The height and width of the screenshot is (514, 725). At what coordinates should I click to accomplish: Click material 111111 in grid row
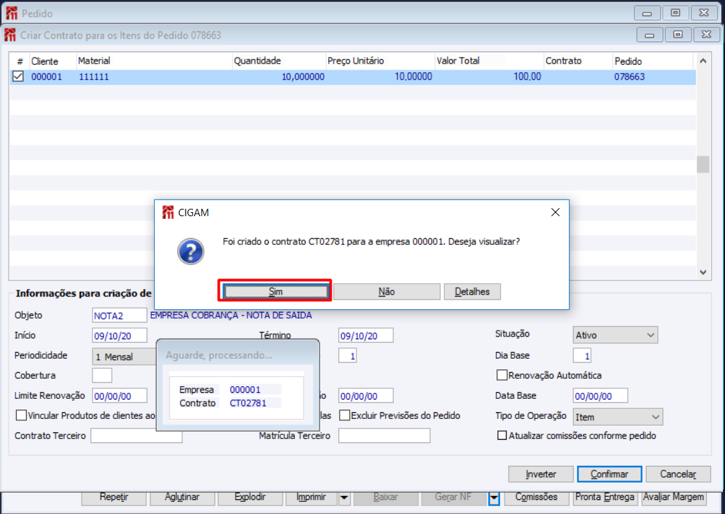point(94,77)
